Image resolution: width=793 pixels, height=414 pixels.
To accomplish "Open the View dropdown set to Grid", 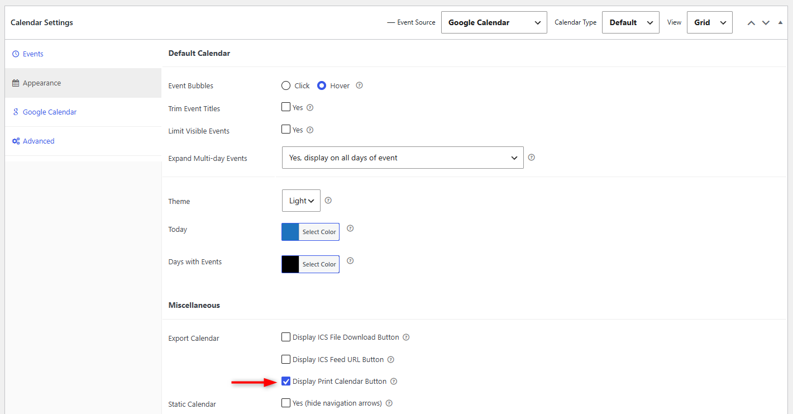I will tap(709, 22).
